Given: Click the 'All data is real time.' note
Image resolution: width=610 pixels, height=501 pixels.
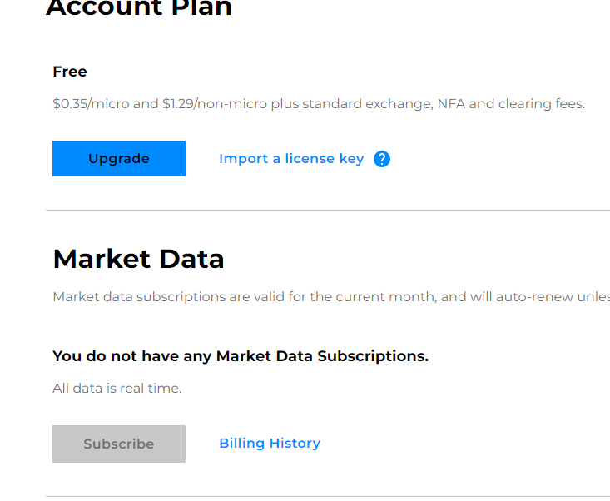Looking at the screenshot, I should point(117,388).
